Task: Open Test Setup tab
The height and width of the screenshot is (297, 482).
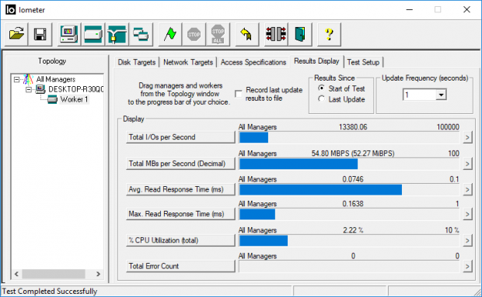Action: pyautogui.click(x=363, y=62)
